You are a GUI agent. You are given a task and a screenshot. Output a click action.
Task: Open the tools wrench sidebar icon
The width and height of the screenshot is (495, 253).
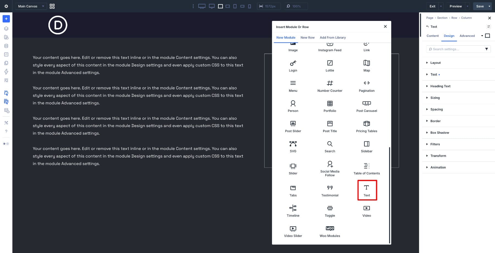pyautogui.click(x=6, y=123)
